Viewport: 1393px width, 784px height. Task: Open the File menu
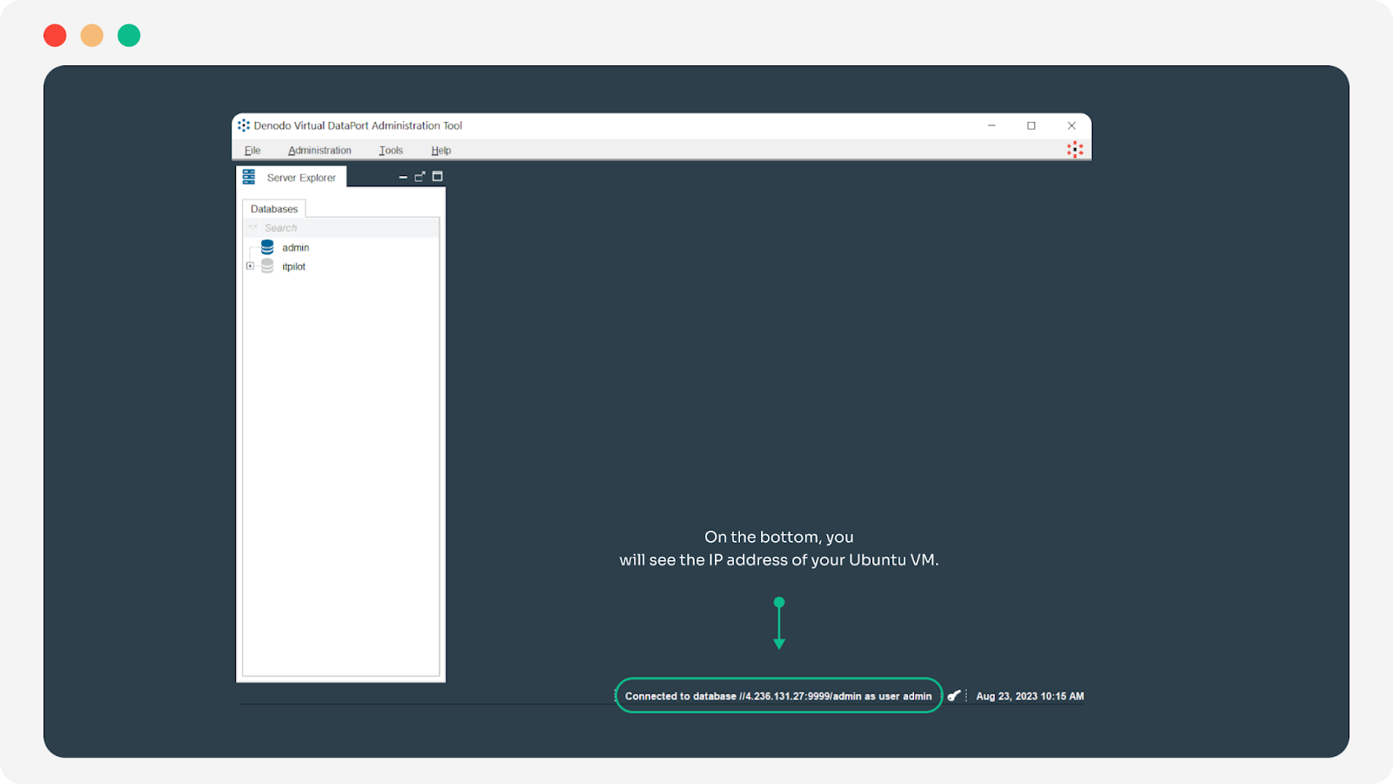click(x=252, y=151)
